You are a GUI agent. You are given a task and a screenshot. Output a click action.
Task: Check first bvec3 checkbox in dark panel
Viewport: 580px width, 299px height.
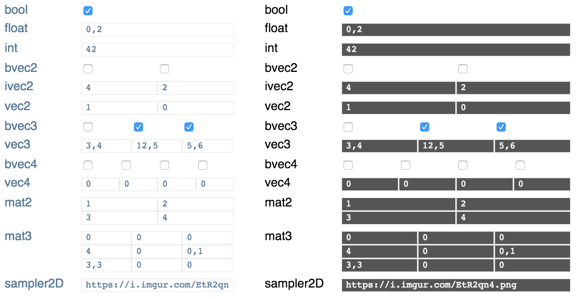tap(348, 127)
